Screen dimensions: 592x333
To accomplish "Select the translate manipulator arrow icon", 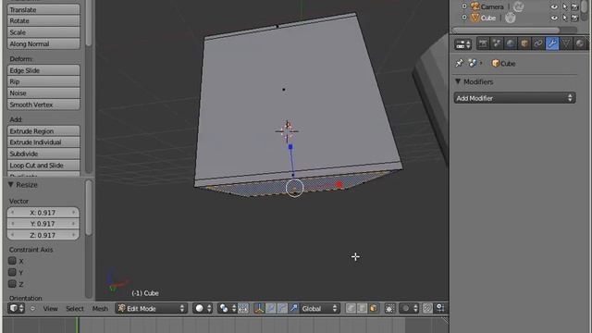I will click(x=271, y=308).
